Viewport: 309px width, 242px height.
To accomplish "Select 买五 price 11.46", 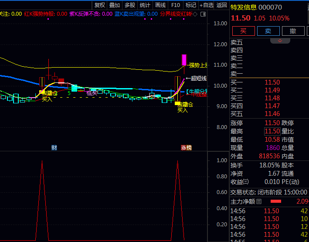I will tap(272, 114).
